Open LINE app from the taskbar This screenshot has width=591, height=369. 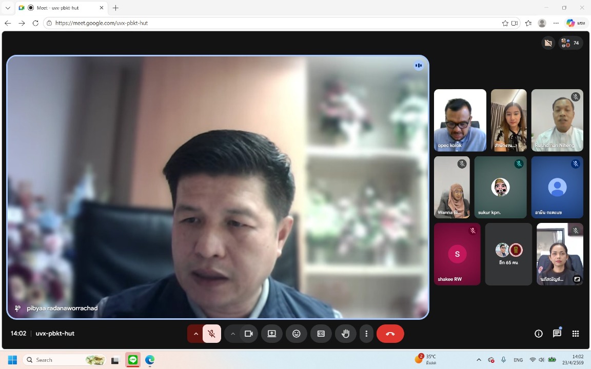133,360
